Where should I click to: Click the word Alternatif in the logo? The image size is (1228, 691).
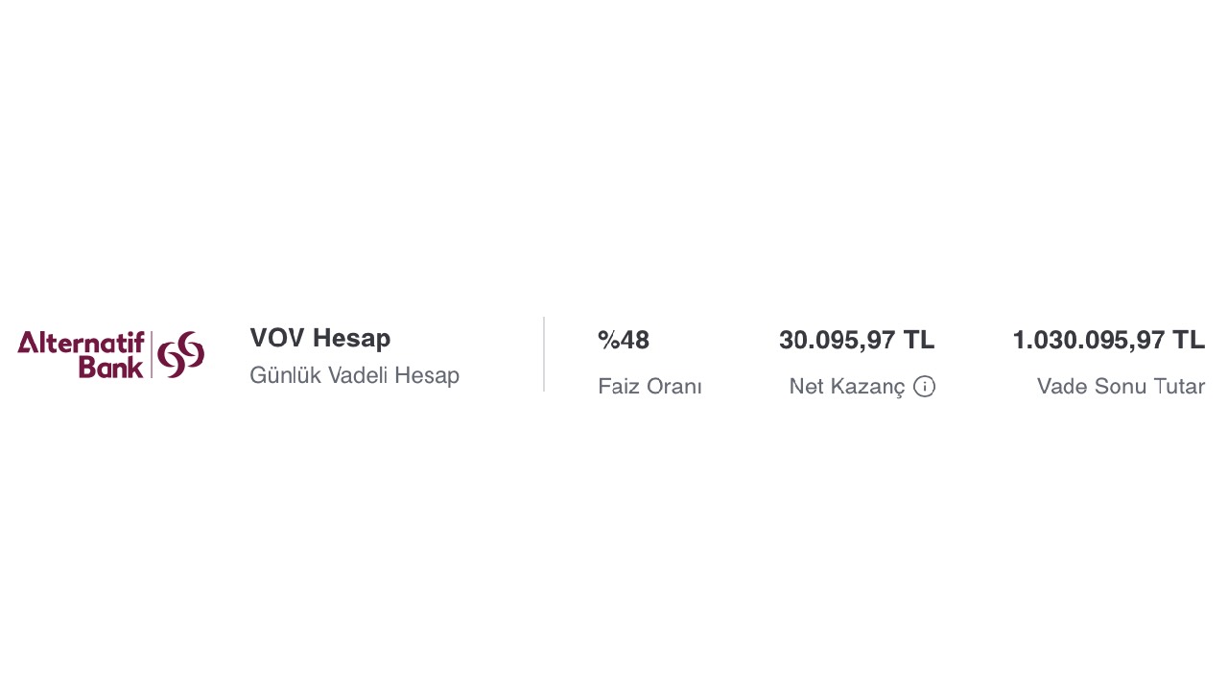point(81,343)
